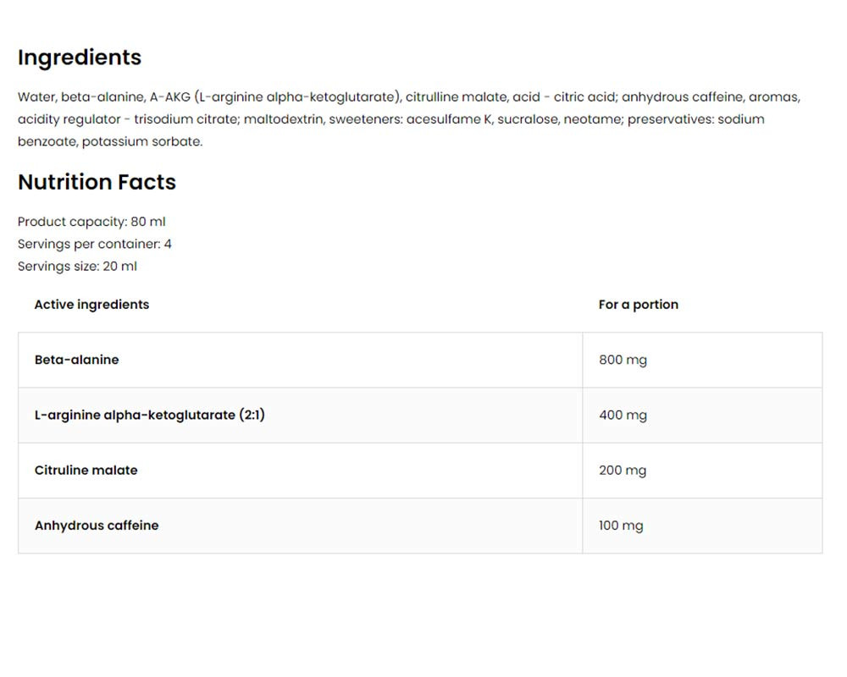This screenshot has width=847, height=677.
Task: Click the Ingredients heading
Action: point(80,58)
